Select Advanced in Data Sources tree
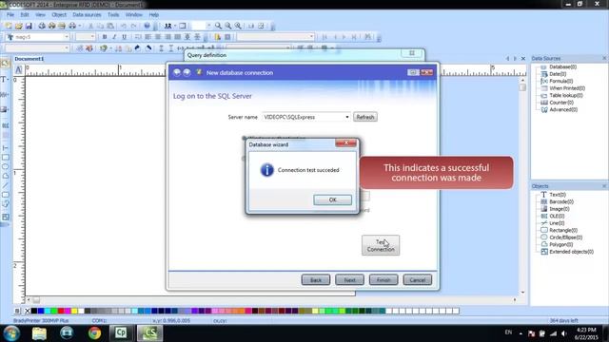Image resolution: width=609 pixels, height=342 pixels. [563, 110]
